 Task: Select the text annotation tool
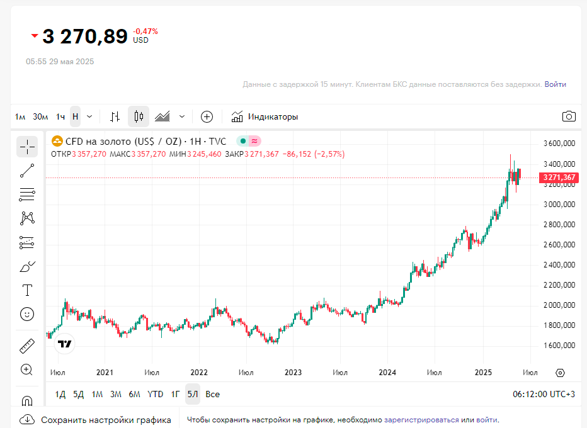coord(27,290)
